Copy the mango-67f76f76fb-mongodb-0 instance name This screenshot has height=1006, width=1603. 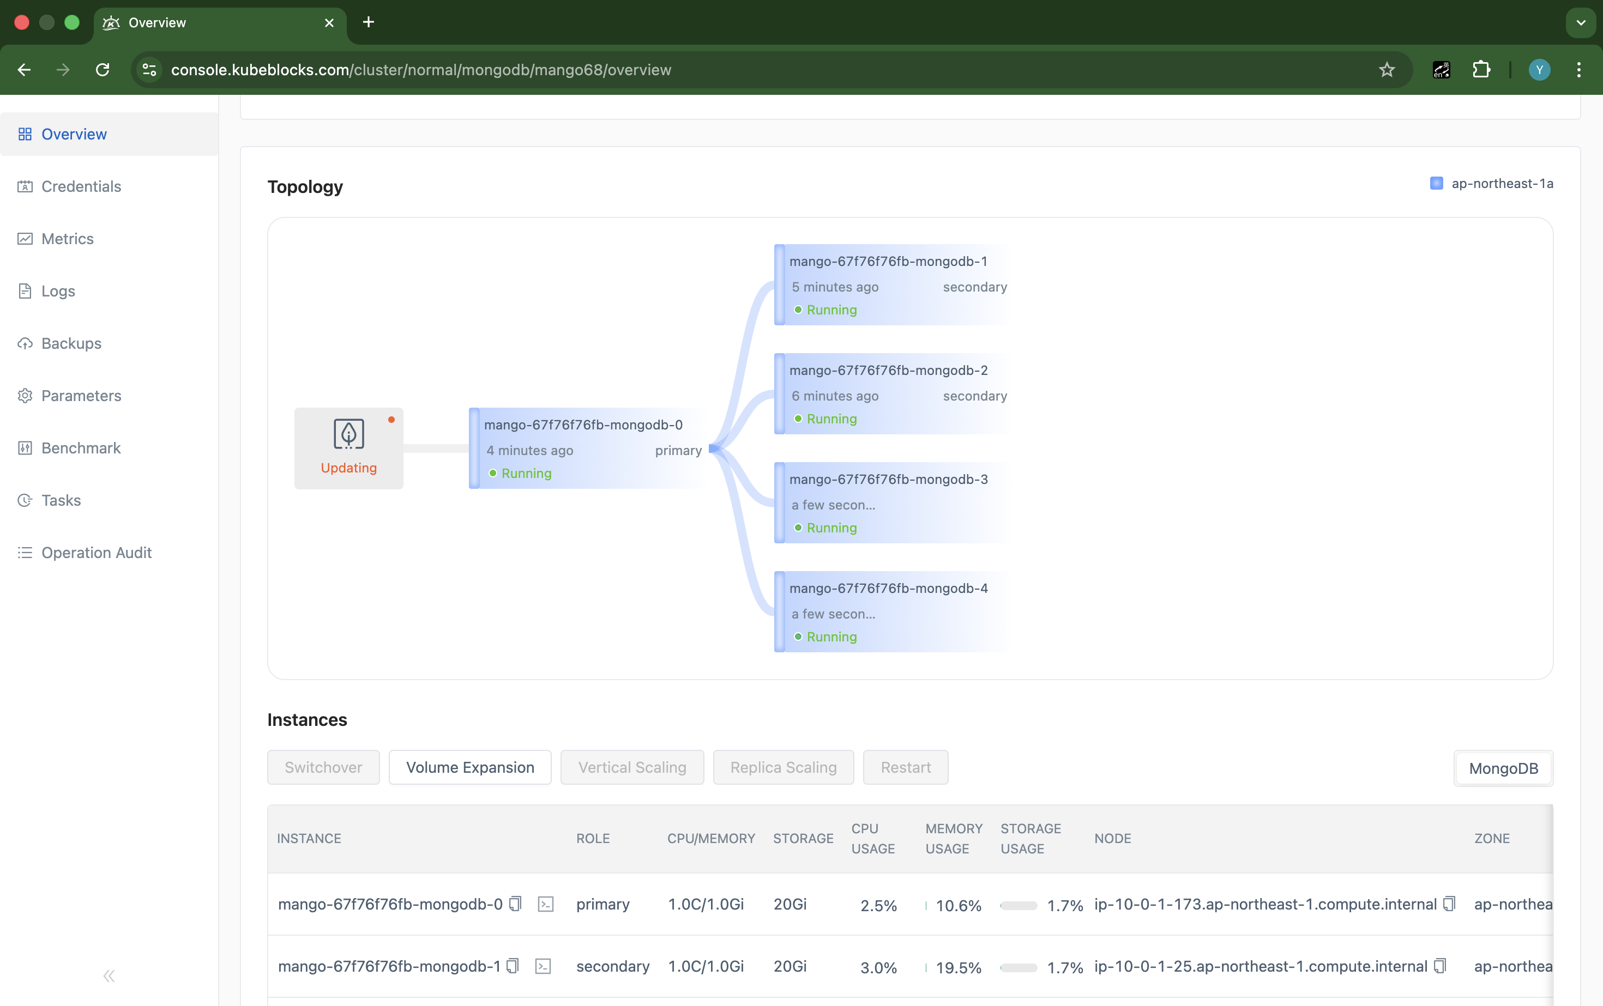click(515, 904)
